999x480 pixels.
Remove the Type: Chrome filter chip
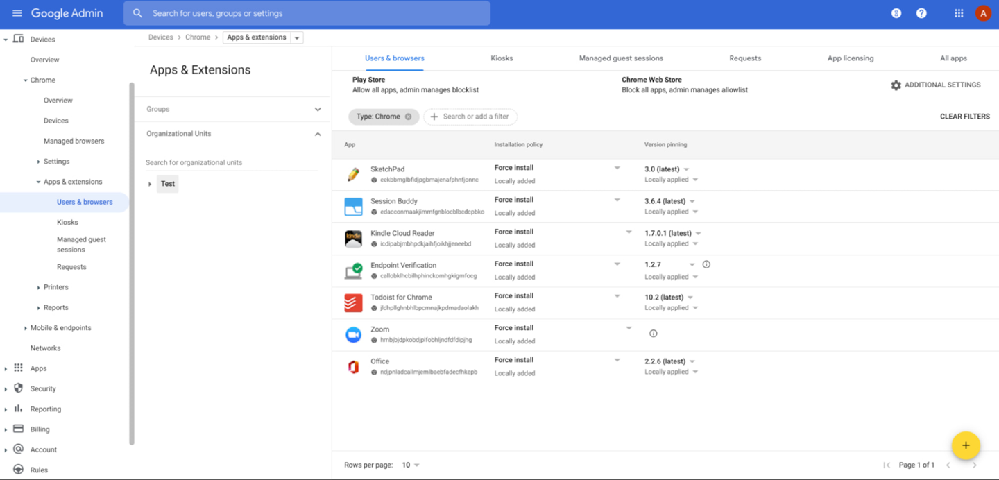409,117
